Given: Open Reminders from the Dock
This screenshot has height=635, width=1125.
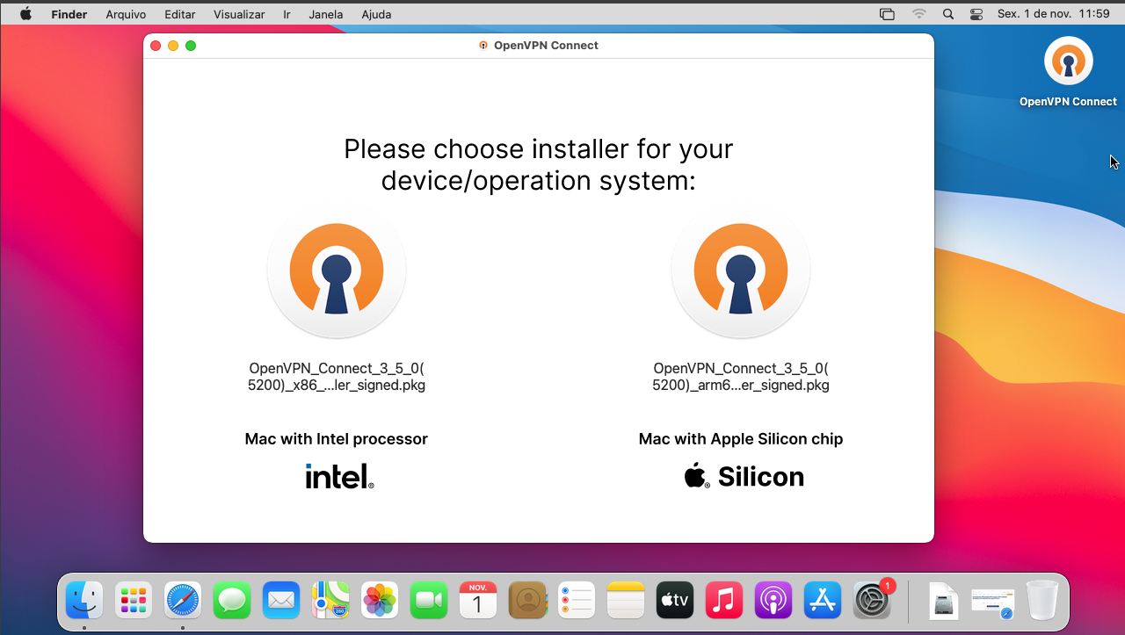Looking at the screenshot, I should pyautogui.click(x=577, y=601).
